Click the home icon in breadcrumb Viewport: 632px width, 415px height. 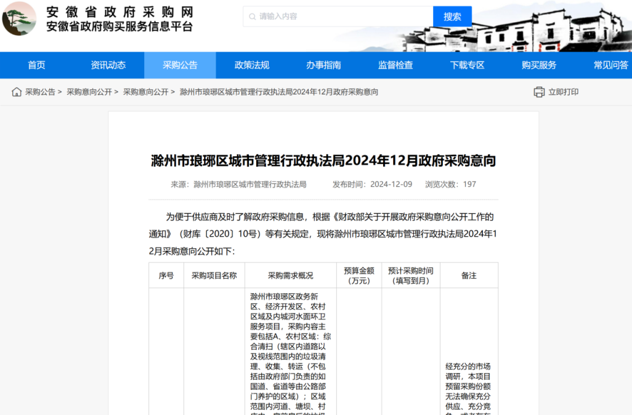(x=17, y=92)
